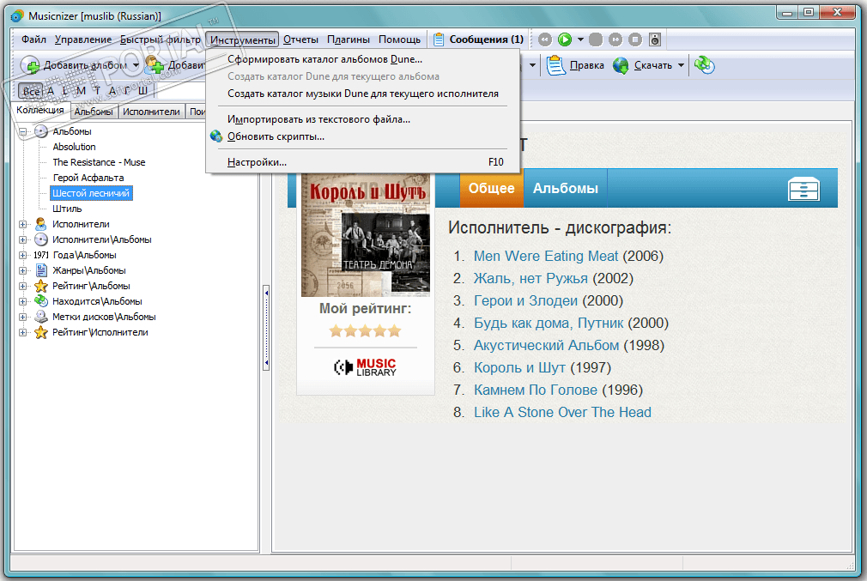Select Герой Асфальта album
The image size is (867, 581).
pos(88,178)
